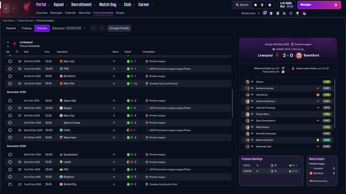Open the Season 2025/26 dropdown
The image size is (346, 194).
(69, 28)
